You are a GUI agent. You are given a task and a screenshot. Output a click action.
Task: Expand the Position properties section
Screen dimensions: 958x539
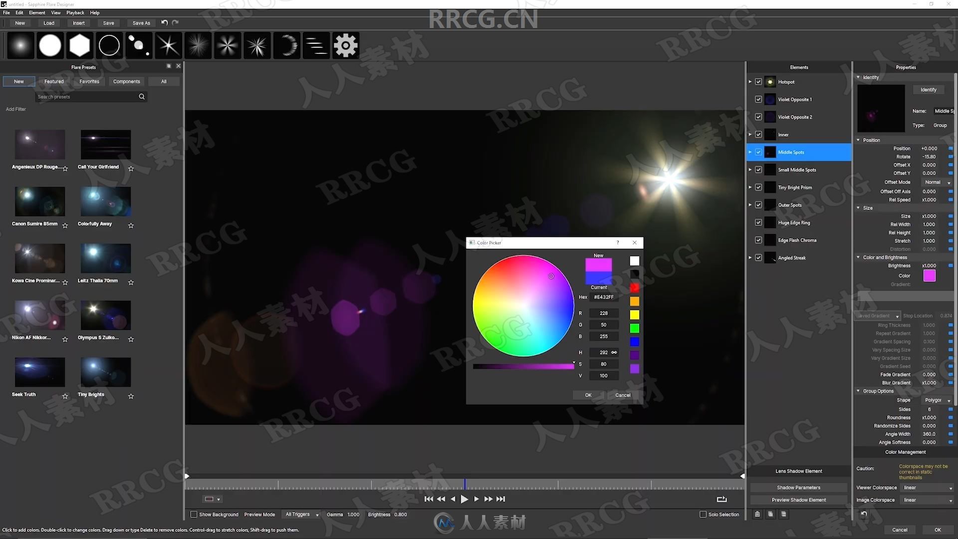point(859,140)
